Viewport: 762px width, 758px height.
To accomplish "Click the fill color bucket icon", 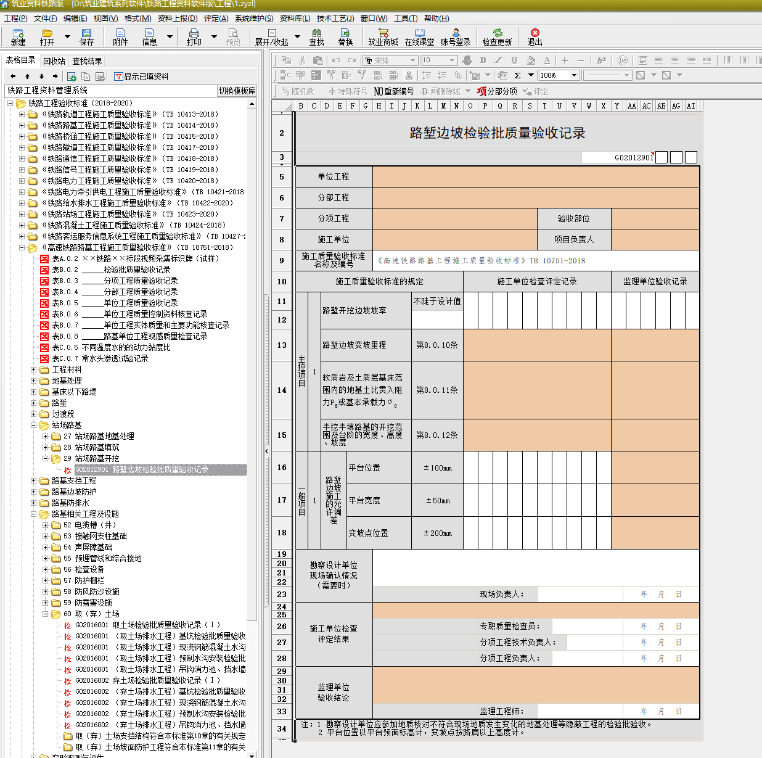I will tap(531, 60).
